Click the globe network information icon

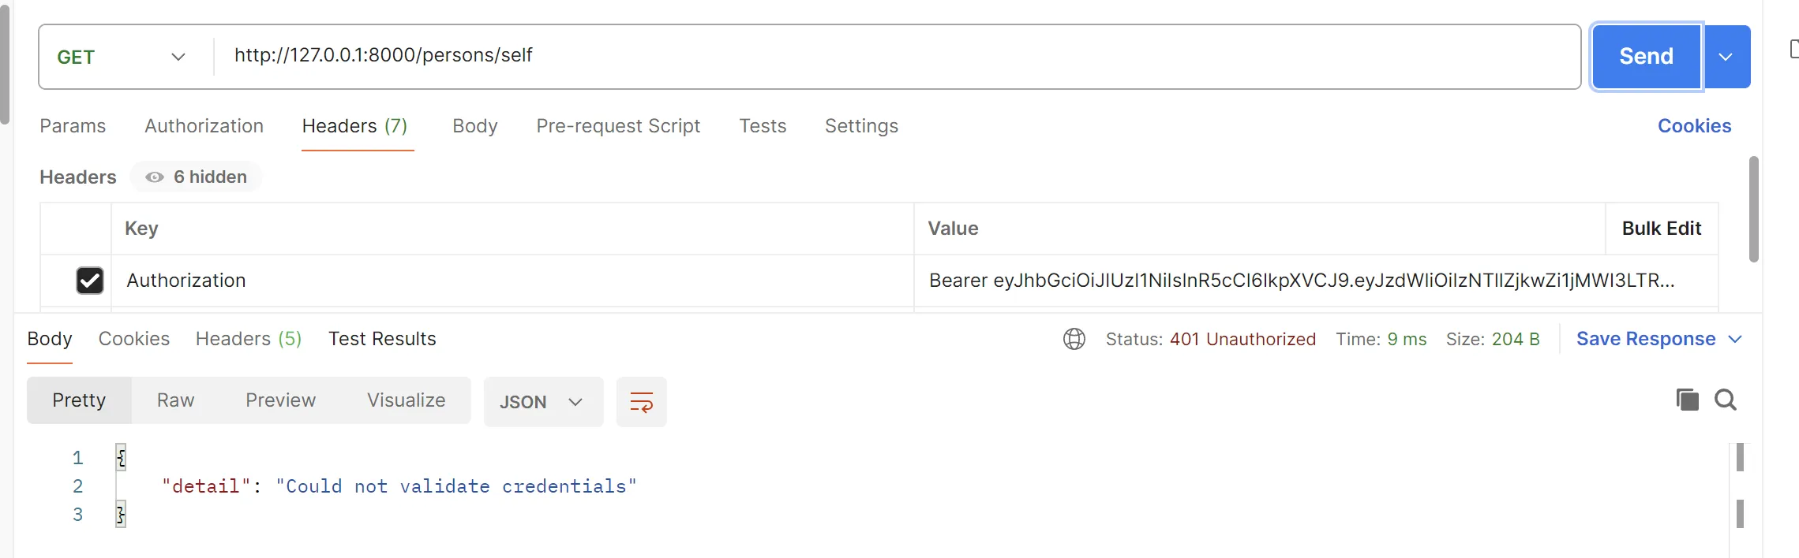tap(1074, 339)
